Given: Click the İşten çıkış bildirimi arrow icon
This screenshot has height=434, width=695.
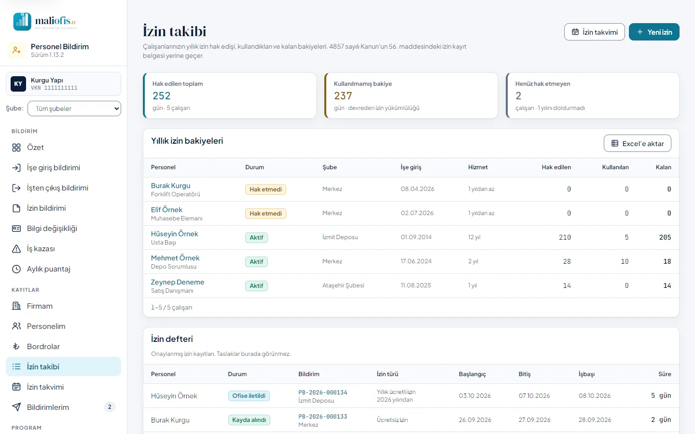Looking at the screenshot, I should (16, 188).
